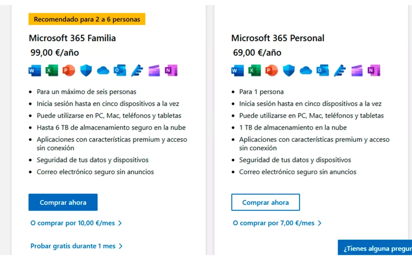Screen dimensions: 412x260
Task: Click the Excel icon under Microsoft 365 Familia
Action: 52,71
